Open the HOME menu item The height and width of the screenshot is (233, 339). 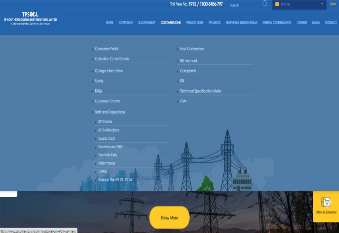click(x=110, y=23)
